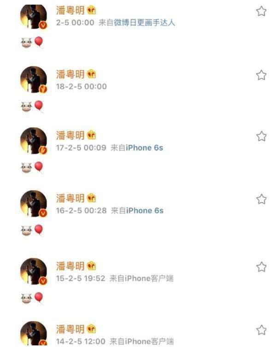Image resolution: width=271 pixels, height=350 pixels.
Task: Open profile avatar on the 2-5 00:00 post
Action: [x=34, y=17]
